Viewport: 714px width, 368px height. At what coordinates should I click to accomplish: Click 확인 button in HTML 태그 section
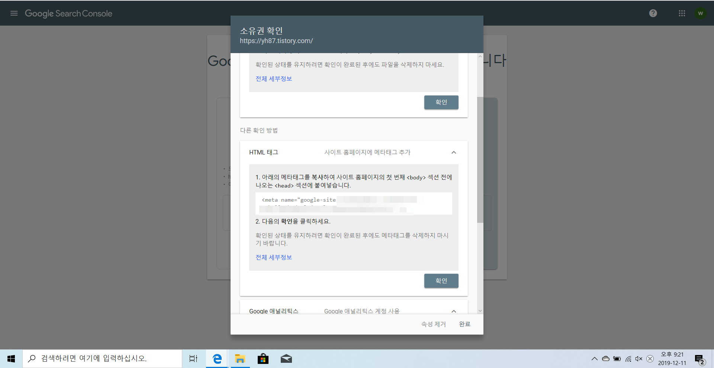coord(441,281)
